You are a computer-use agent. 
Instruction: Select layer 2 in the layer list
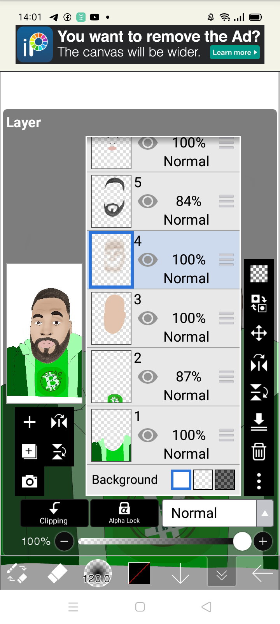click(163, 377)
